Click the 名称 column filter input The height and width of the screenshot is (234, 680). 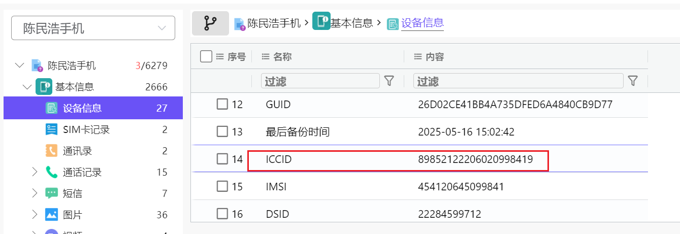click(x=320, y=81)
